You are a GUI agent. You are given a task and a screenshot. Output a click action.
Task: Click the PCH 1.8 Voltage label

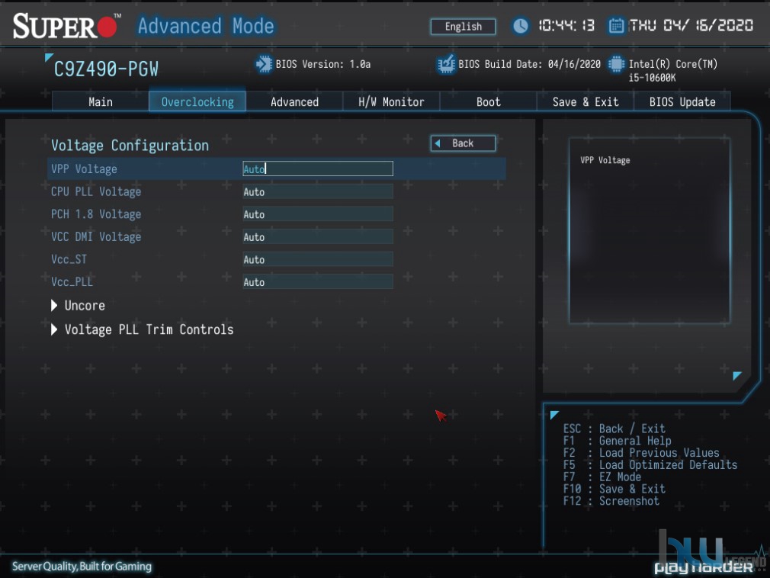(96, 214)
